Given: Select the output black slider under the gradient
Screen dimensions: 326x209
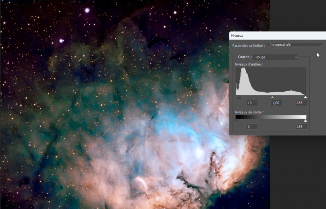Looking at the screenshot, I should pyautogui.click(x=236, y=121).
